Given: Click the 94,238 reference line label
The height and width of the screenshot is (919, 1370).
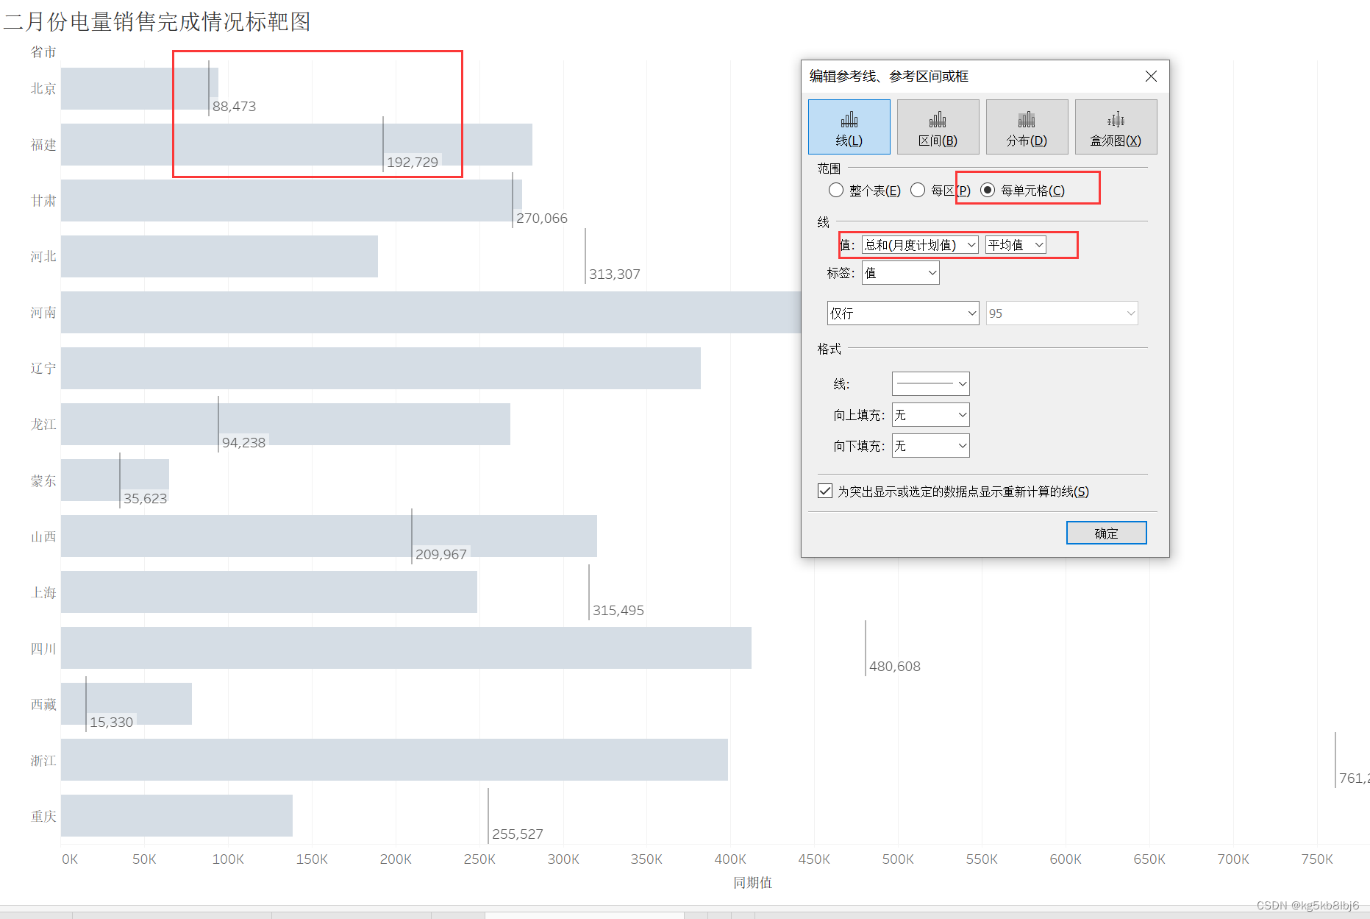Looking at the screenshot, I should click(243, 443).
